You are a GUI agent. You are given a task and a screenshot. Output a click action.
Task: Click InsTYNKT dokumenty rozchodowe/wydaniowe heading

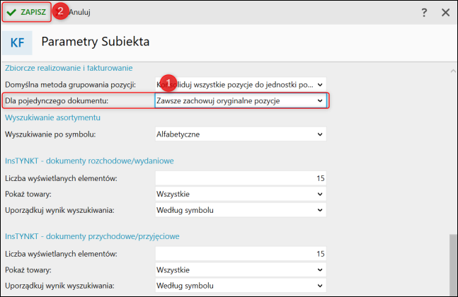(x=89, y=161)
